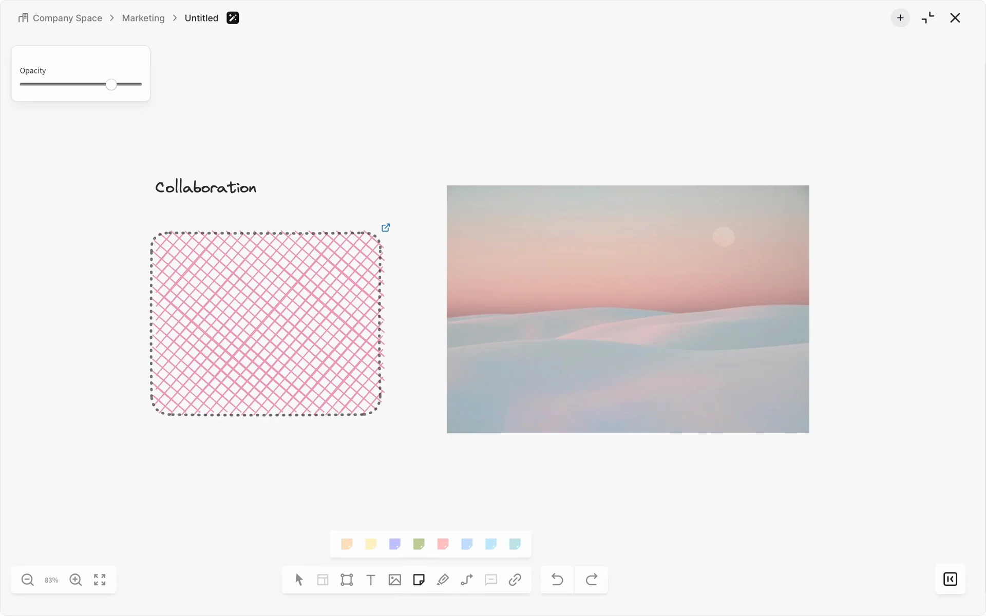Toggle the edgeless mode icon beside Untitled
986x616 pixels.
[233, 18]
